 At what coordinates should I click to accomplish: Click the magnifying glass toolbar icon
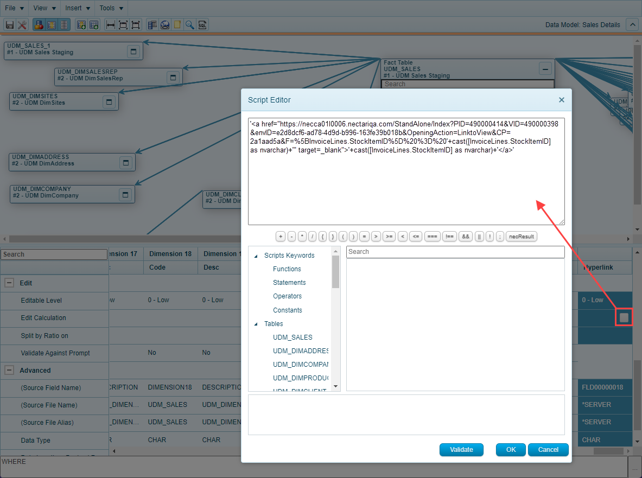(x=189, y=25)
